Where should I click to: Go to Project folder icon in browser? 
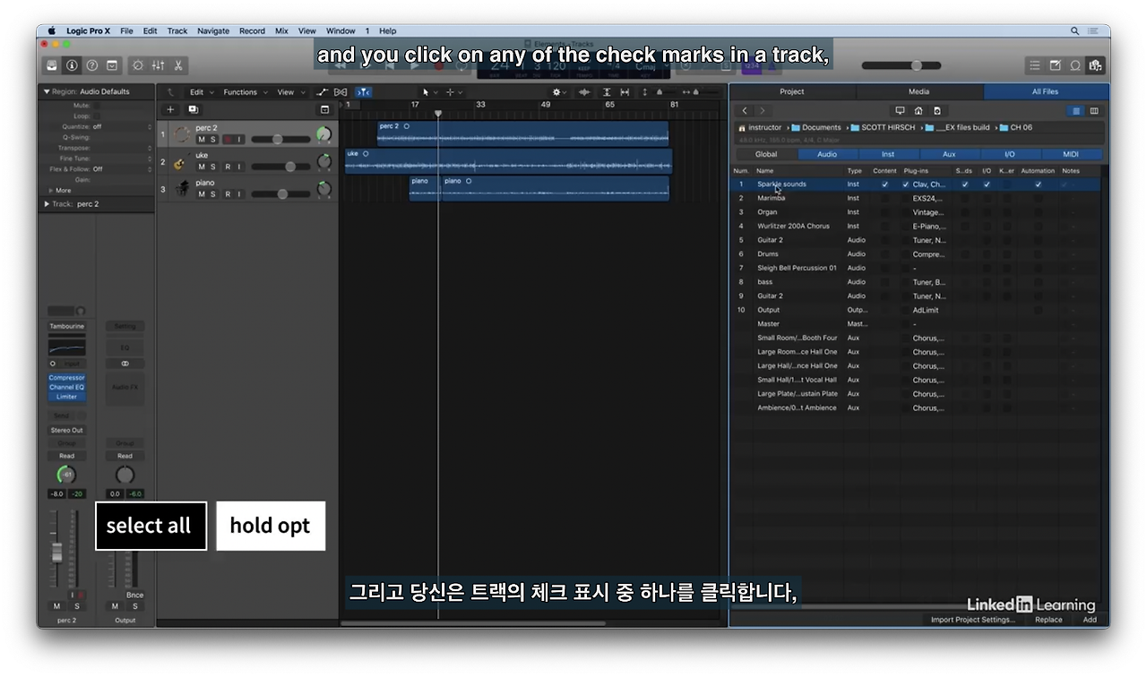(937, 111)
